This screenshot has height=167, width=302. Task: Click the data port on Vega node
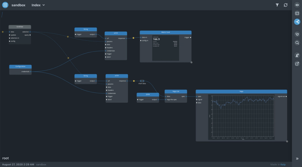click(197, 103)
